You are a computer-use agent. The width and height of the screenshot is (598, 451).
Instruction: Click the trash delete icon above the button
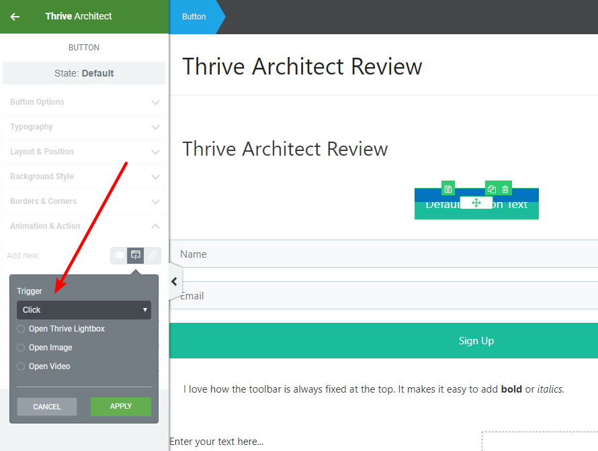point(505,189)
